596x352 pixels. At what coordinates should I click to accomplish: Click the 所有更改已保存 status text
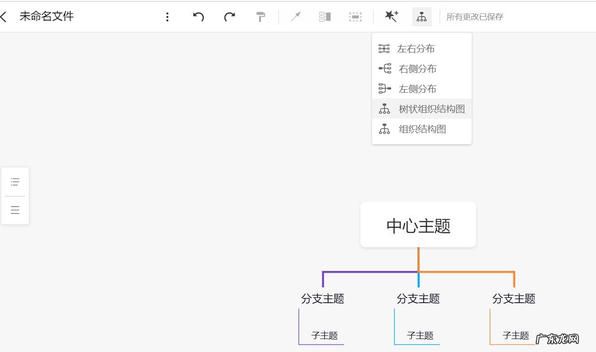[474, 16]
